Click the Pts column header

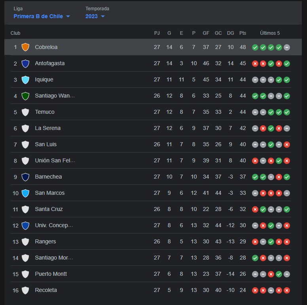(x=243, y=33)
